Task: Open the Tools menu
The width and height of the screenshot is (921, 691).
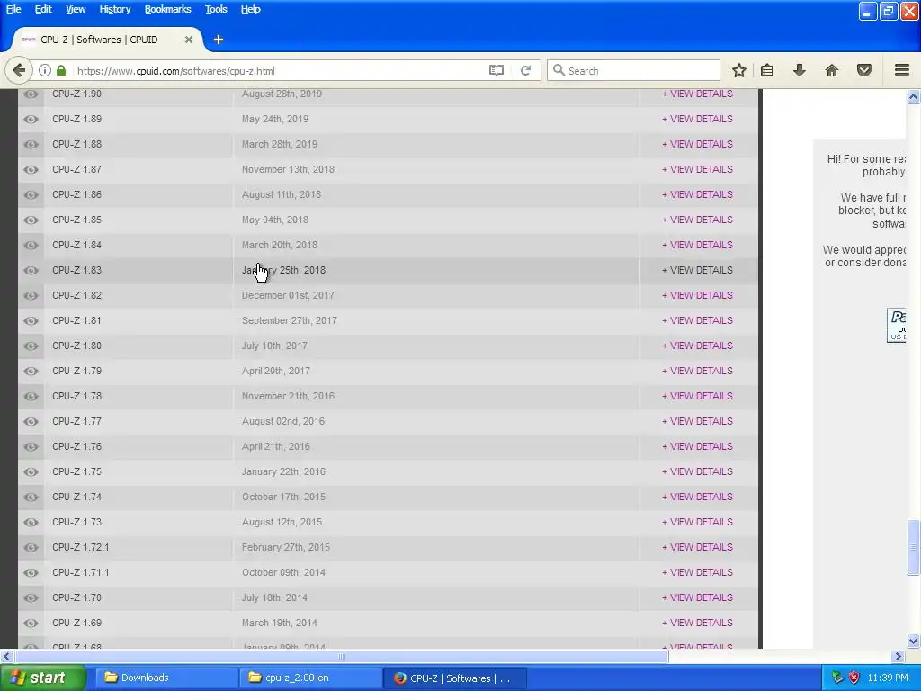Action: coord(216,9)
